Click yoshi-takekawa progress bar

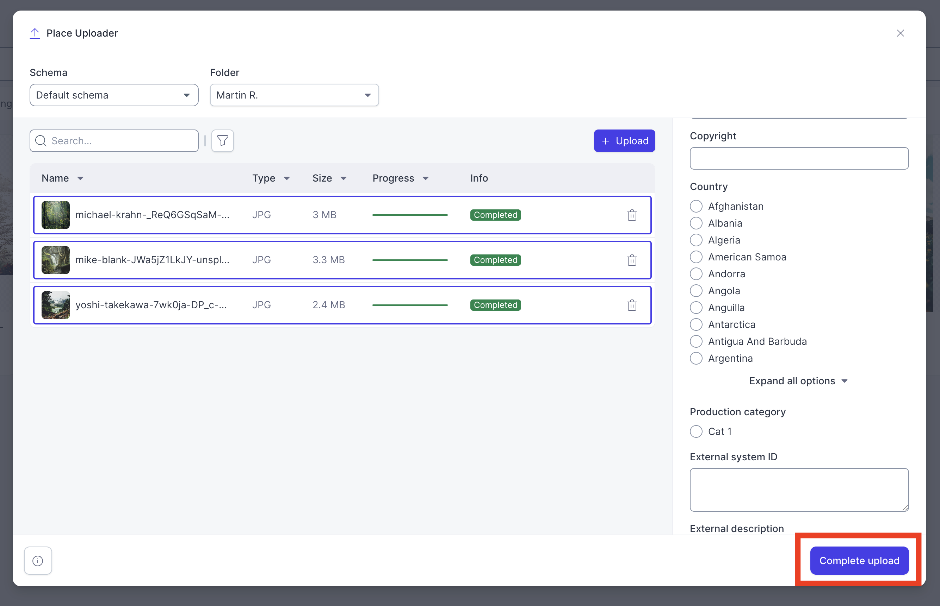tap(410, 305)
